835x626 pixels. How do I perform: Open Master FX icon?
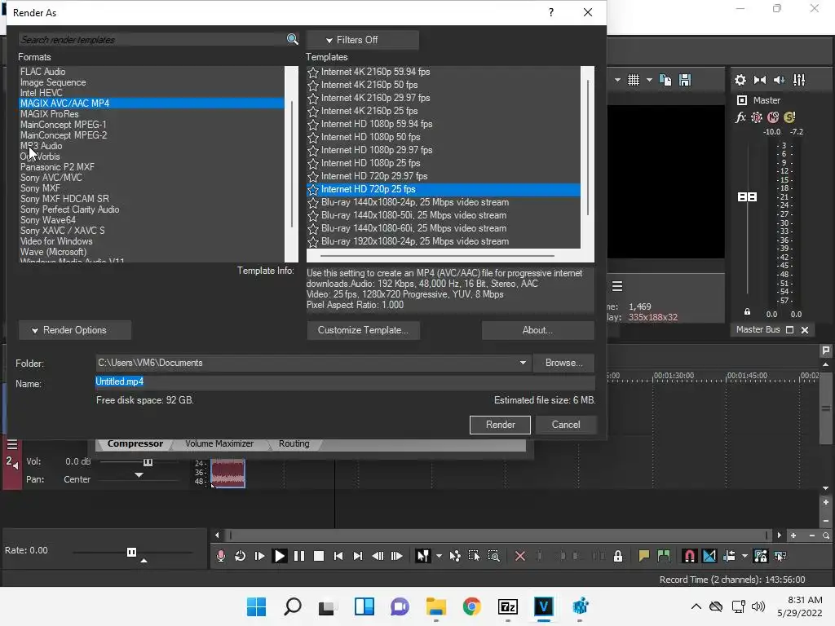click(x=740, y=117)
